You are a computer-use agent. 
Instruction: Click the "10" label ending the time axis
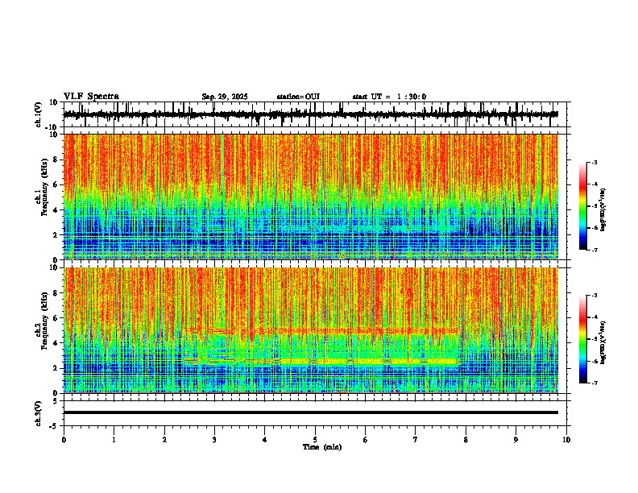[566, 440]
